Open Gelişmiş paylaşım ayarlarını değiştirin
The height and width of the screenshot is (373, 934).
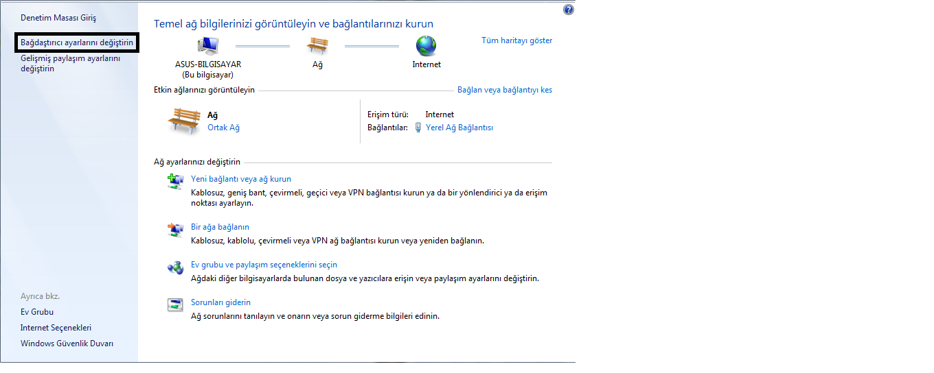[x=71, y=64]
